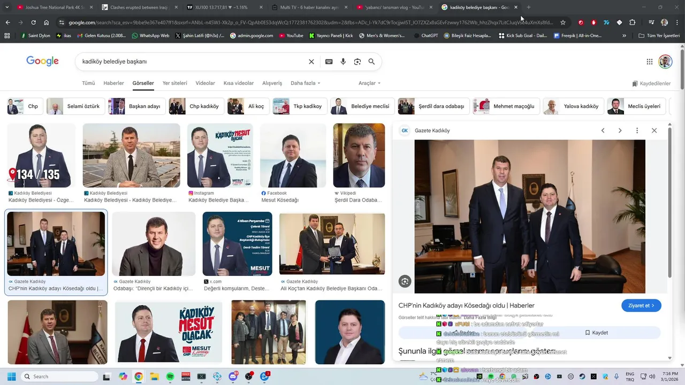Image resolution: width=685 pixels, height=385 pixels.
Task: Open the Google apps grid
Action: pyautogui.click(x=650, y=61)
